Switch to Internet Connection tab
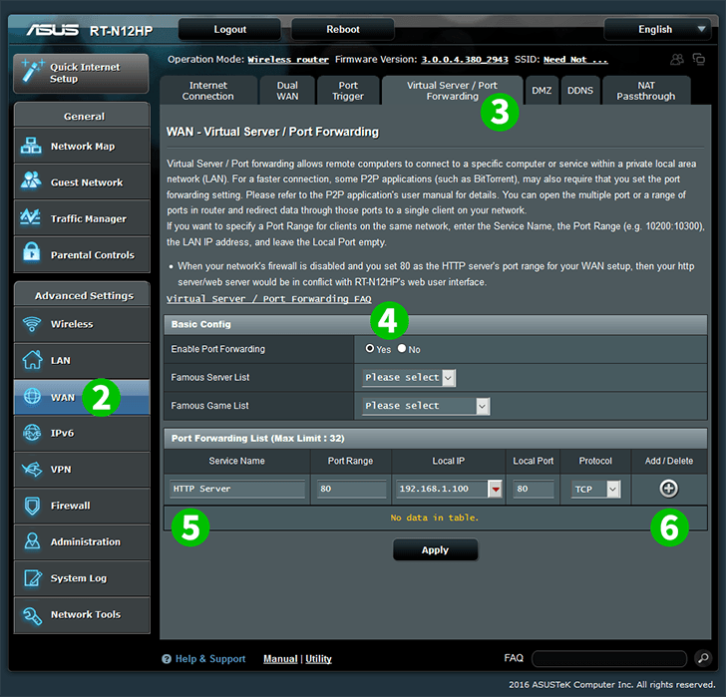 207,91
